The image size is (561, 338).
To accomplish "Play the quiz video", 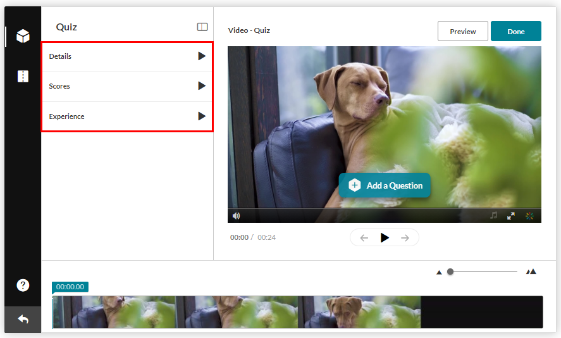I will click(385, 238).
